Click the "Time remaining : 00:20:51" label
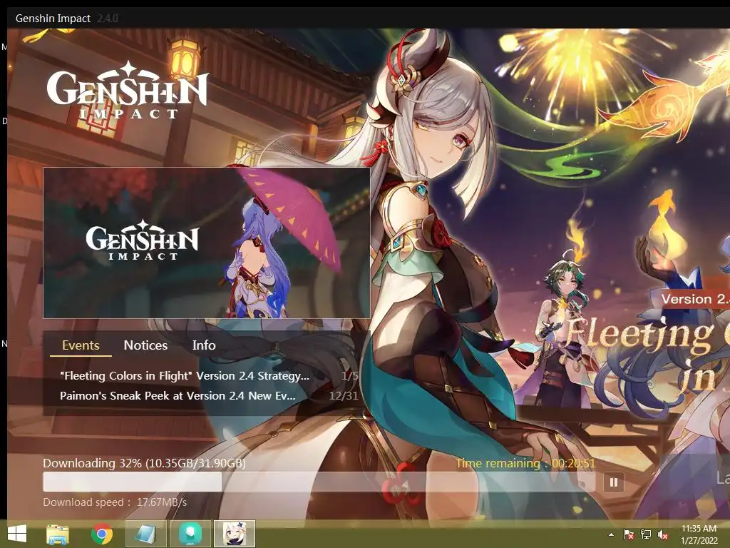Screen dimensions: 730x548 [525, 463]
